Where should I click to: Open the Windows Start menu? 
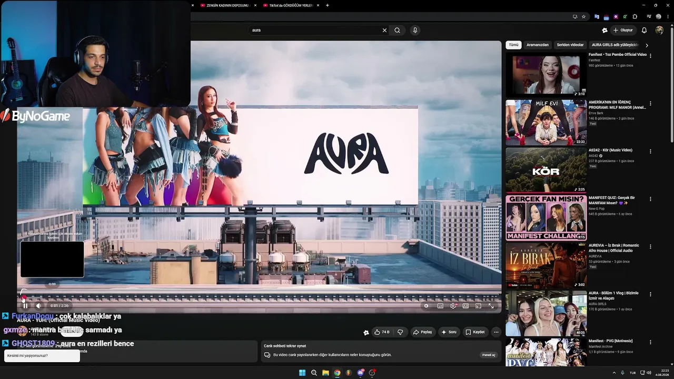click(x=302, y=373)
